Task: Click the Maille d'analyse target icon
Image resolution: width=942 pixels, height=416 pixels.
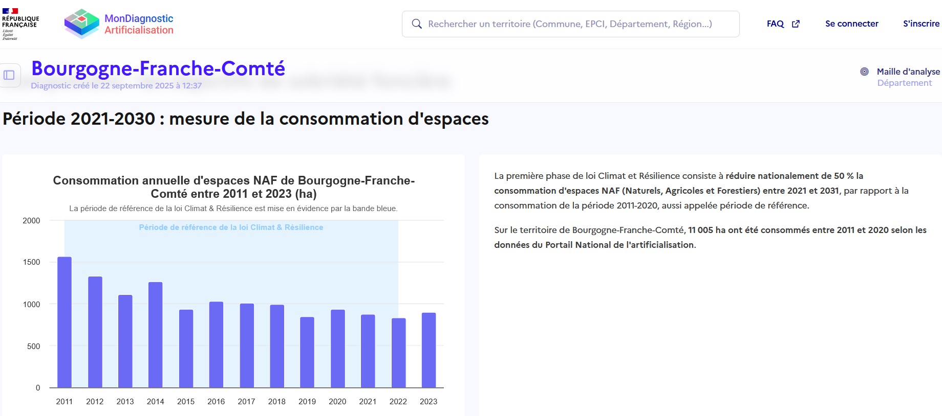Action: pyautogui.click(x=864, y=72)
